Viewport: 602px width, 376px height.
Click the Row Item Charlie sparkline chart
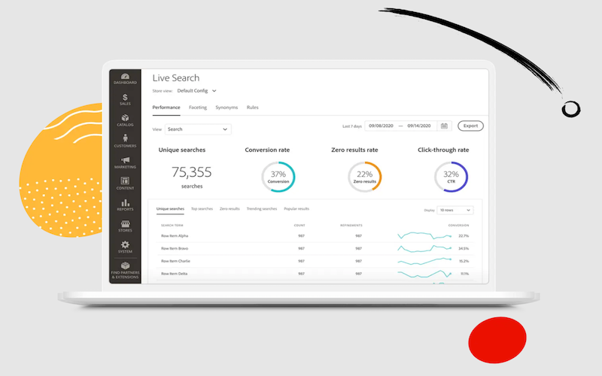click(x=424, y=261)
